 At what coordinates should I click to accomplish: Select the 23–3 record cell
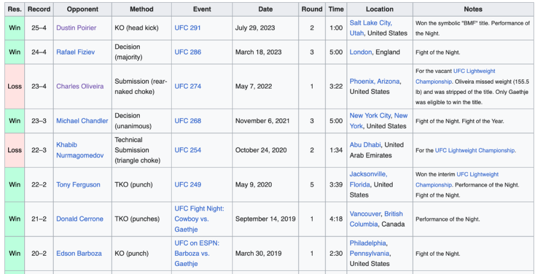pyautogui.click(x=39, y=121)
